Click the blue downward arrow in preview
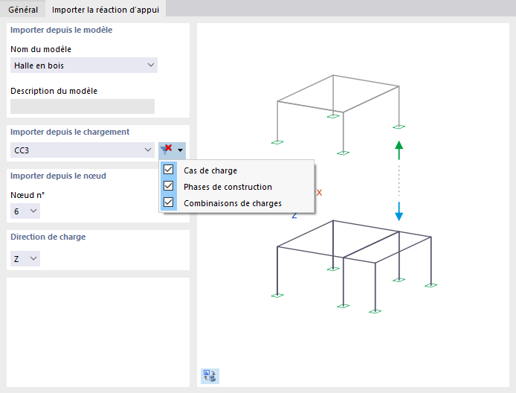 pos(399,211)
